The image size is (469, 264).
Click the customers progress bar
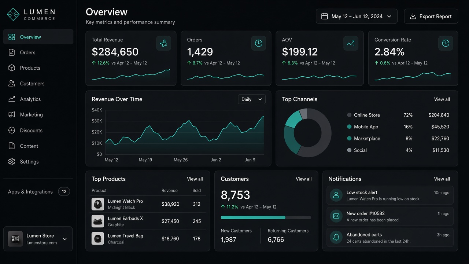[x=266, y=217]
